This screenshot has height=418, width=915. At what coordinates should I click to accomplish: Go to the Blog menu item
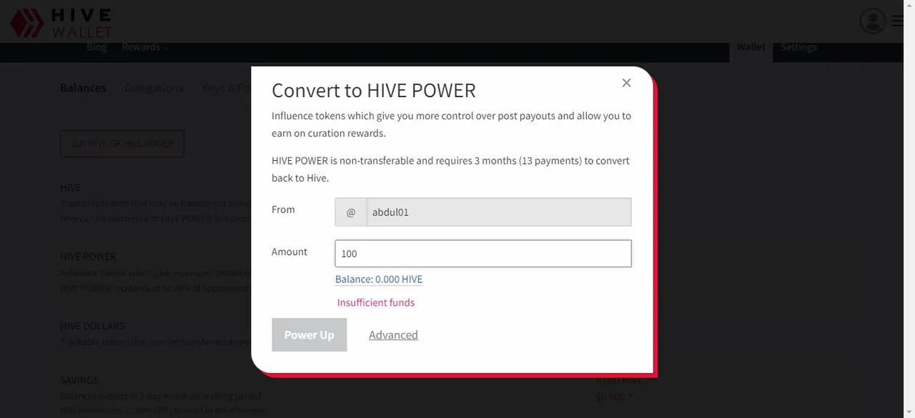97,47
